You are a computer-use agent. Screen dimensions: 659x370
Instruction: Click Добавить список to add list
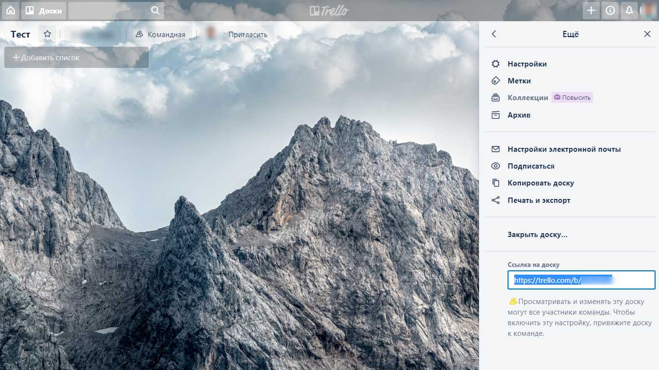[76, 58]
